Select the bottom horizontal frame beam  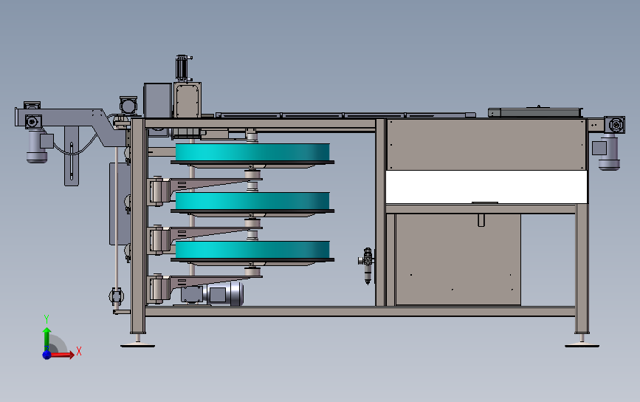tap(360, 312)
